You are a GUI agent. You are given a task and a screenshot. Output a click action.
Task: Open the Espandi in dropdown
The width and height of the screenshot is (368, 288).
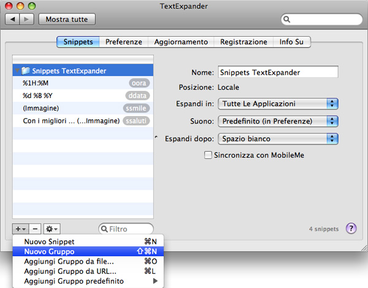coord(279,104)
